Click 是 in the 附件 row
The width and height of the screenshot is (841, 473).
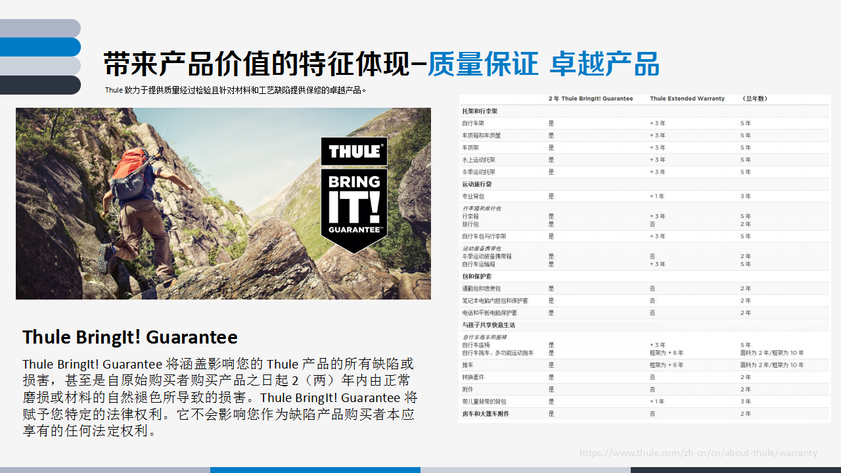(551, 390)
